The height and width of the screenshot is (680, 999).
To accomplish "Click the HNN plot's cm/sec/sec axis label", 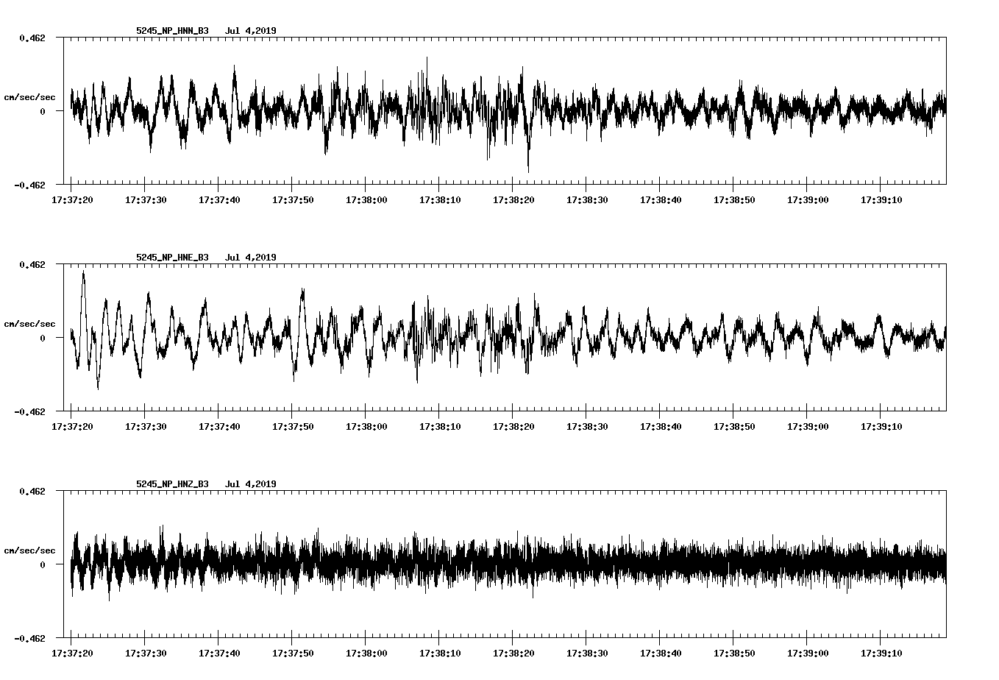I will click(29, 97).
